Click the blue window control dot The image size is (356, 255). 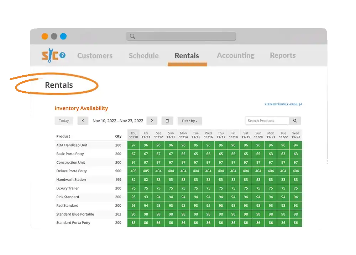(x=63, y=36)
